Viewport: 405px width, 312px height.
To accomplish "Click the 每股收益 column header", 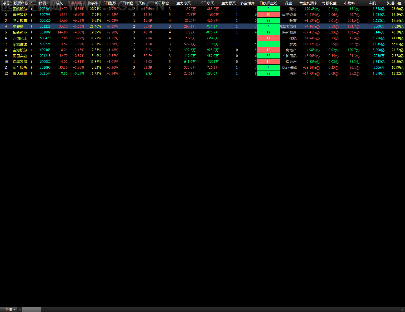I will point(329,3).
